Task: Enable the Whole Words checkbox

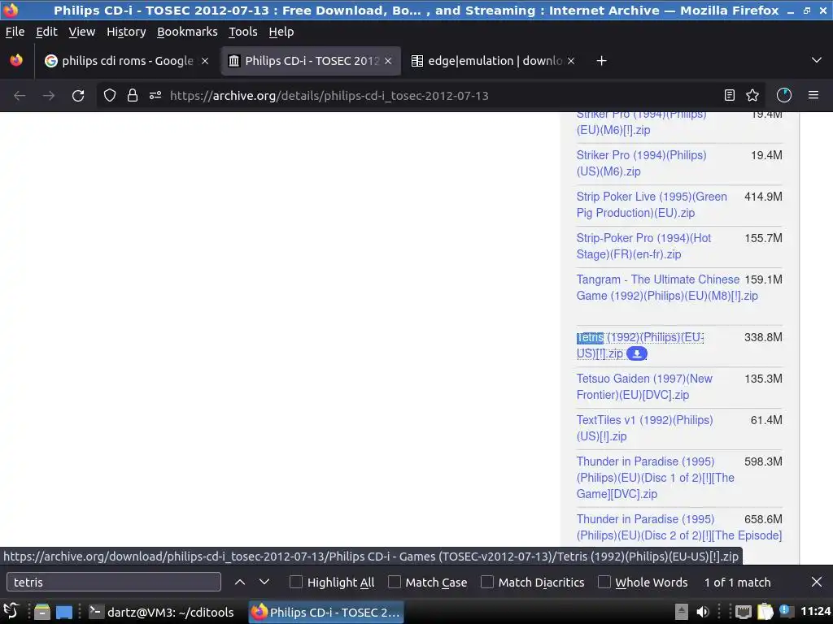Action: coord(604,582)
